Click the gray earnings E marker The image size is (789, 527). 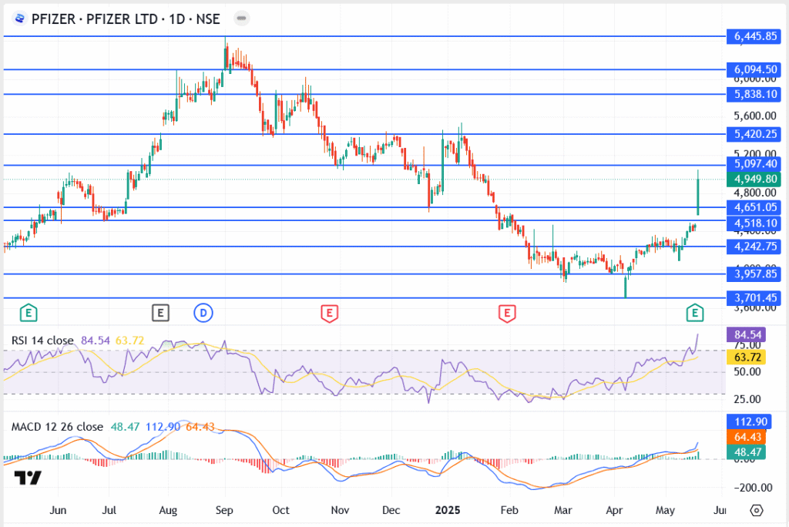tap(160, 313)
